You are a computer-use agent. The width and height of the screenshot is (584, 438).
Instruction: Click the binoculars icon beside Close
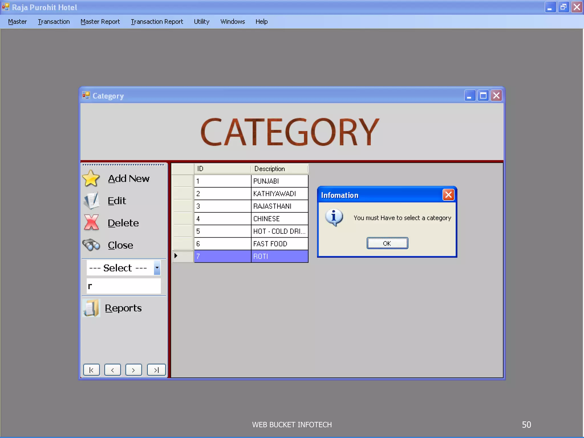(91, 245)
